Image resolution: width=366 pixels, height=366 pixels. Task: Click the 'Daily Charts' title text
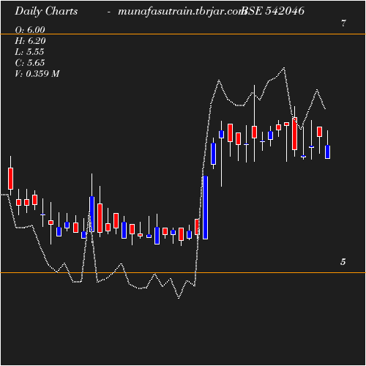point(46,12)
